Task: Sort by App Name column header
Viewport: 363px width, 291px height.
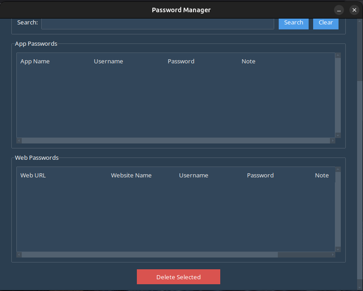Action: (x=35, y=62)
